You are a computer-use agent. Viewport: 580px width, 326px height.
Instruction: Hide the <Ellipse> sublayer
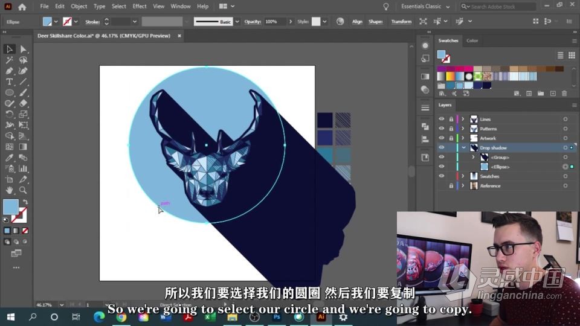click(x=441, y=167)
